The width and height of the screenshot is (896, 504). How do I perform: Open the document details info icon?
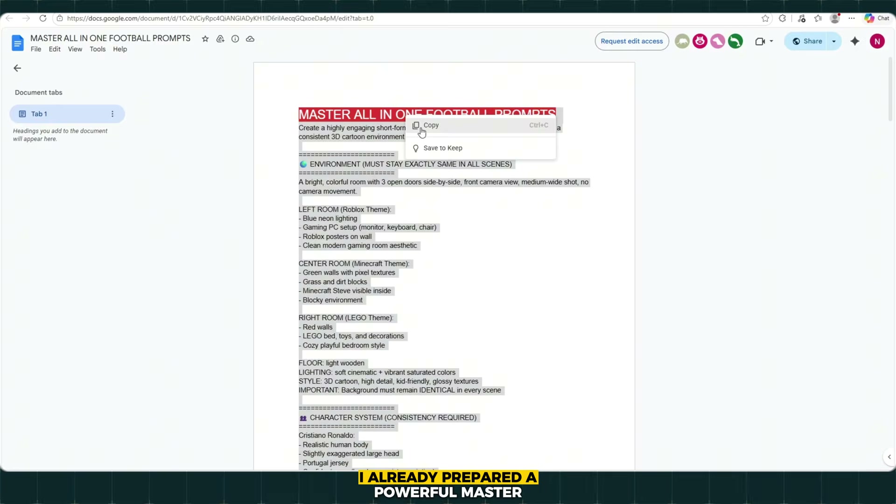point(235,39)
